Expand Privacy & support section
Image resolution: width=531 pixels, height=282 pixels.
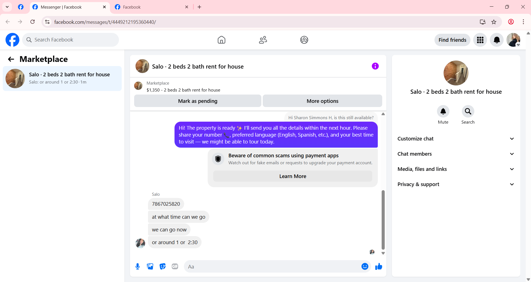[x=456, y=184]
